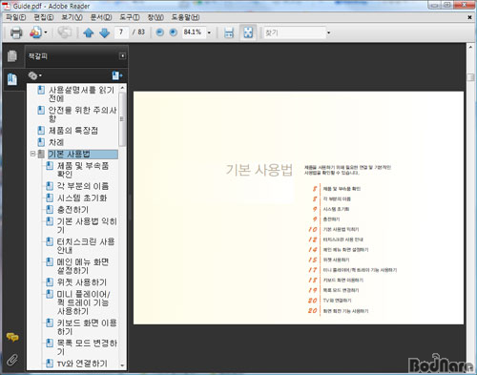The image size is (477, 375).
Task: Collapse the bookmarks panel with header button
Action: click(122, 56)
